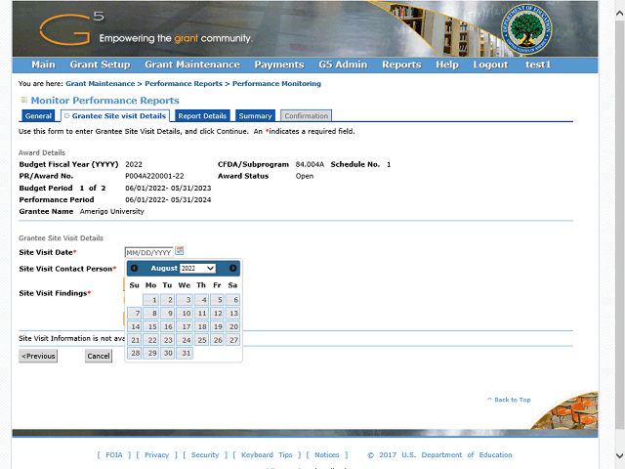This screenshot has height=469, width=625.
Task: Open the Grant Setup menu
Action: pyautogui.click(x=100, y=64)
